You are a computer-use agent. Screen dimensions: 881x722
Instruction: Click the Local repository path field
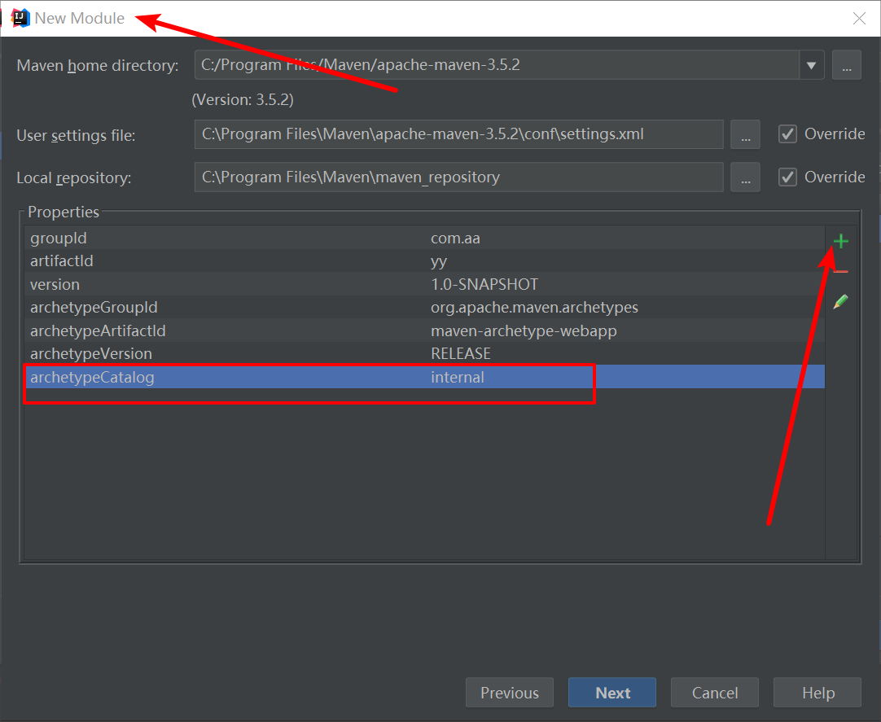(x=459, y=177)
